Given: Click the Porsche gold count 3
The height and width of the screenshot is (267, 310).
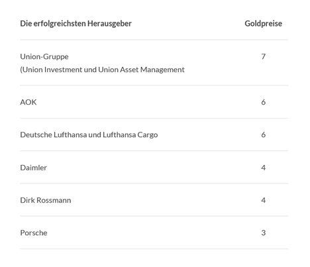Looking at the screenshot, I should [x=263, y=233].
